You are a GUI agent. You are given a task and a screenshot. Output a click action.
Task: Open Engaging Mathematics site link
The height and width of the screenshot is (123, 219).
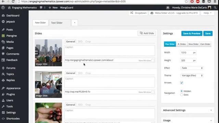pos(22,8)
